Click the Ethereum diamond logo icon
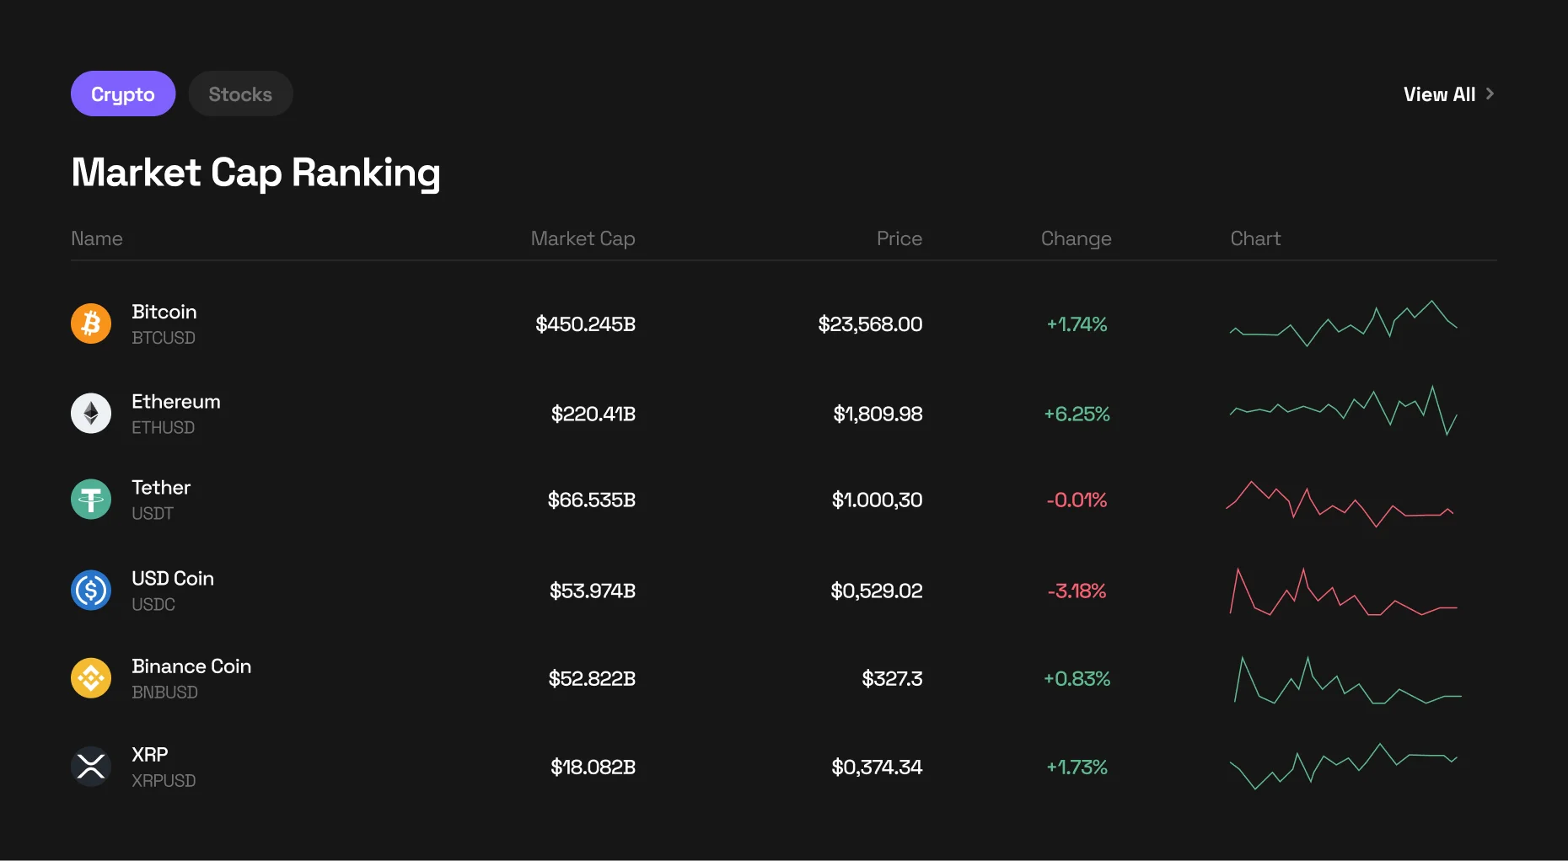The width and height of the screenshot is (1568, 861). coord(91,414)
